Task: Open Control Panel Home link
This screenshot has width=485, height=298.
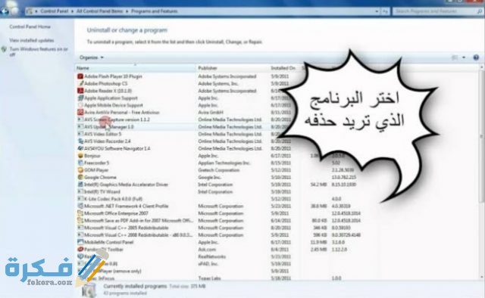Action: (x=30, y=27)
